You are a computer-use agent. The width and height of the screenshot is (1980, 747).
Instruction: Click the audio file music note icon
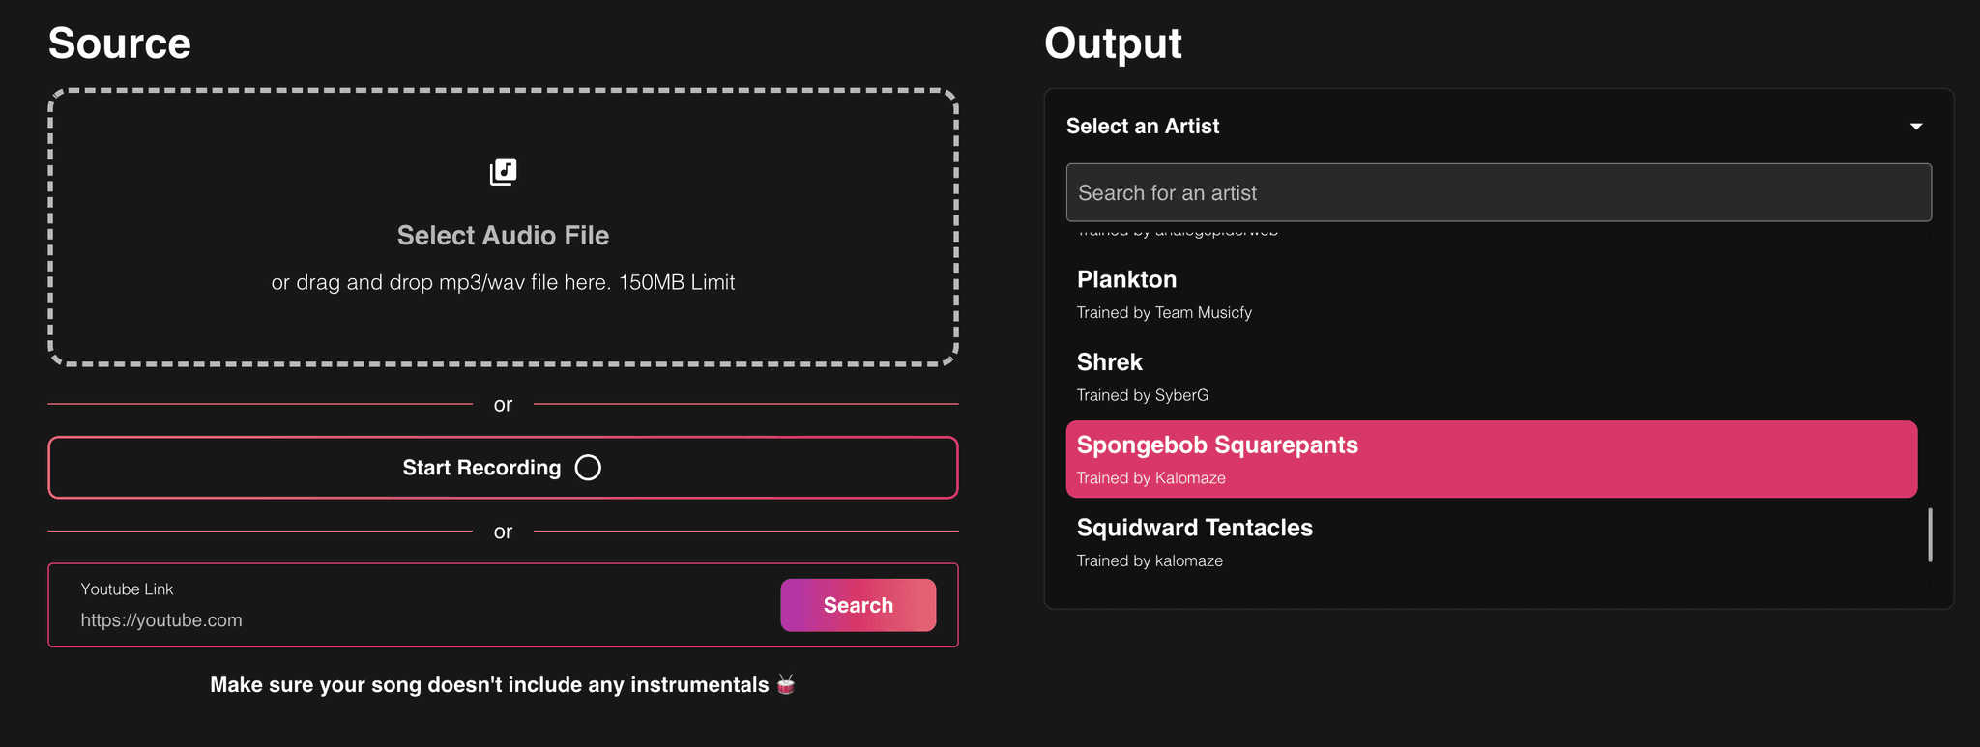(x=502, y=171)
